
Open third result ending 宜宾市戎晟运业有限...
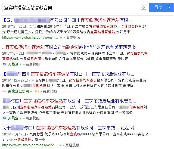coord(68,74)
